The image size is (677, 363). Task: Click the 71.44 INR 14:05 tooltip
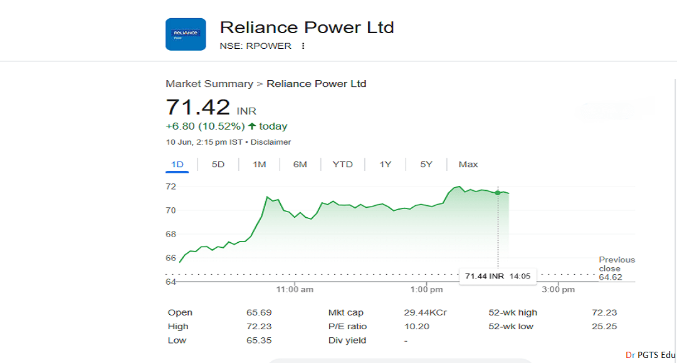[498, 277]
